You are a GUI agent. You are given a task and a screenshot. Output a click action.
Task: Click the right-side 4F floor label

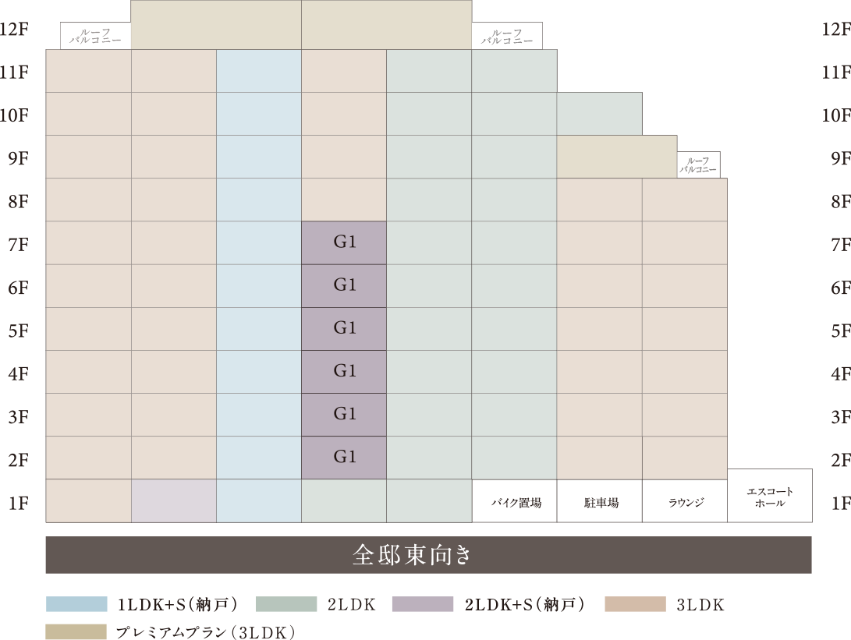click(841, 373)
